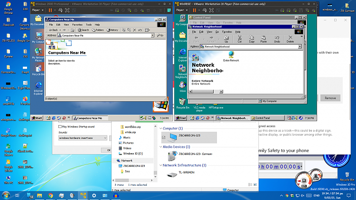
Task: Click the Remove button in Settings
Action: point(330,98)
